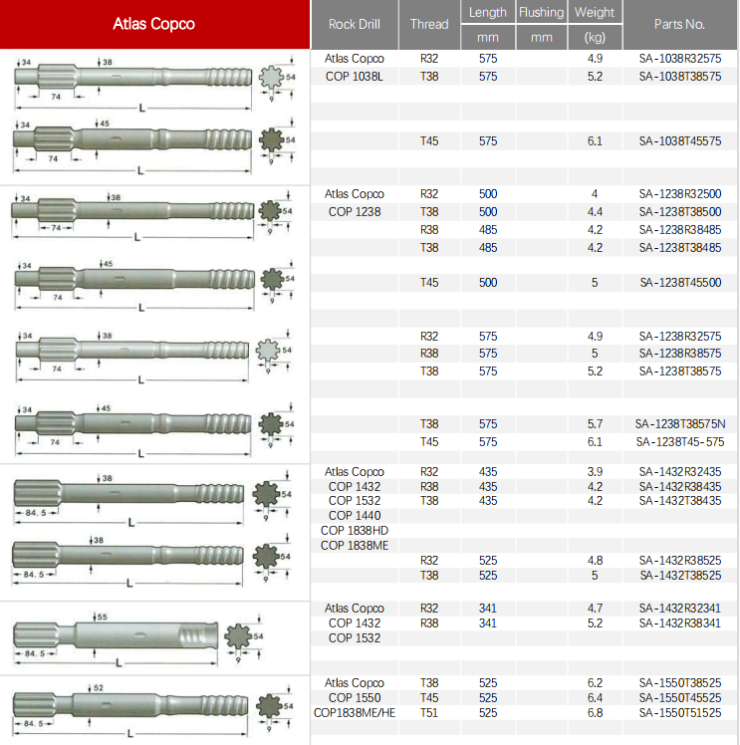The image size is (740, 745).
Task: Click the Flushing column header
Action: pyautogui.click(x=542, y=12)
